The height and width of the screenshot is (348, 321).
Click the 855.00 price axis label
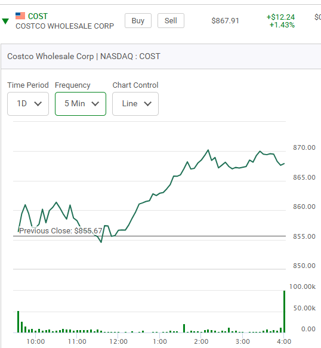(304, 236)
